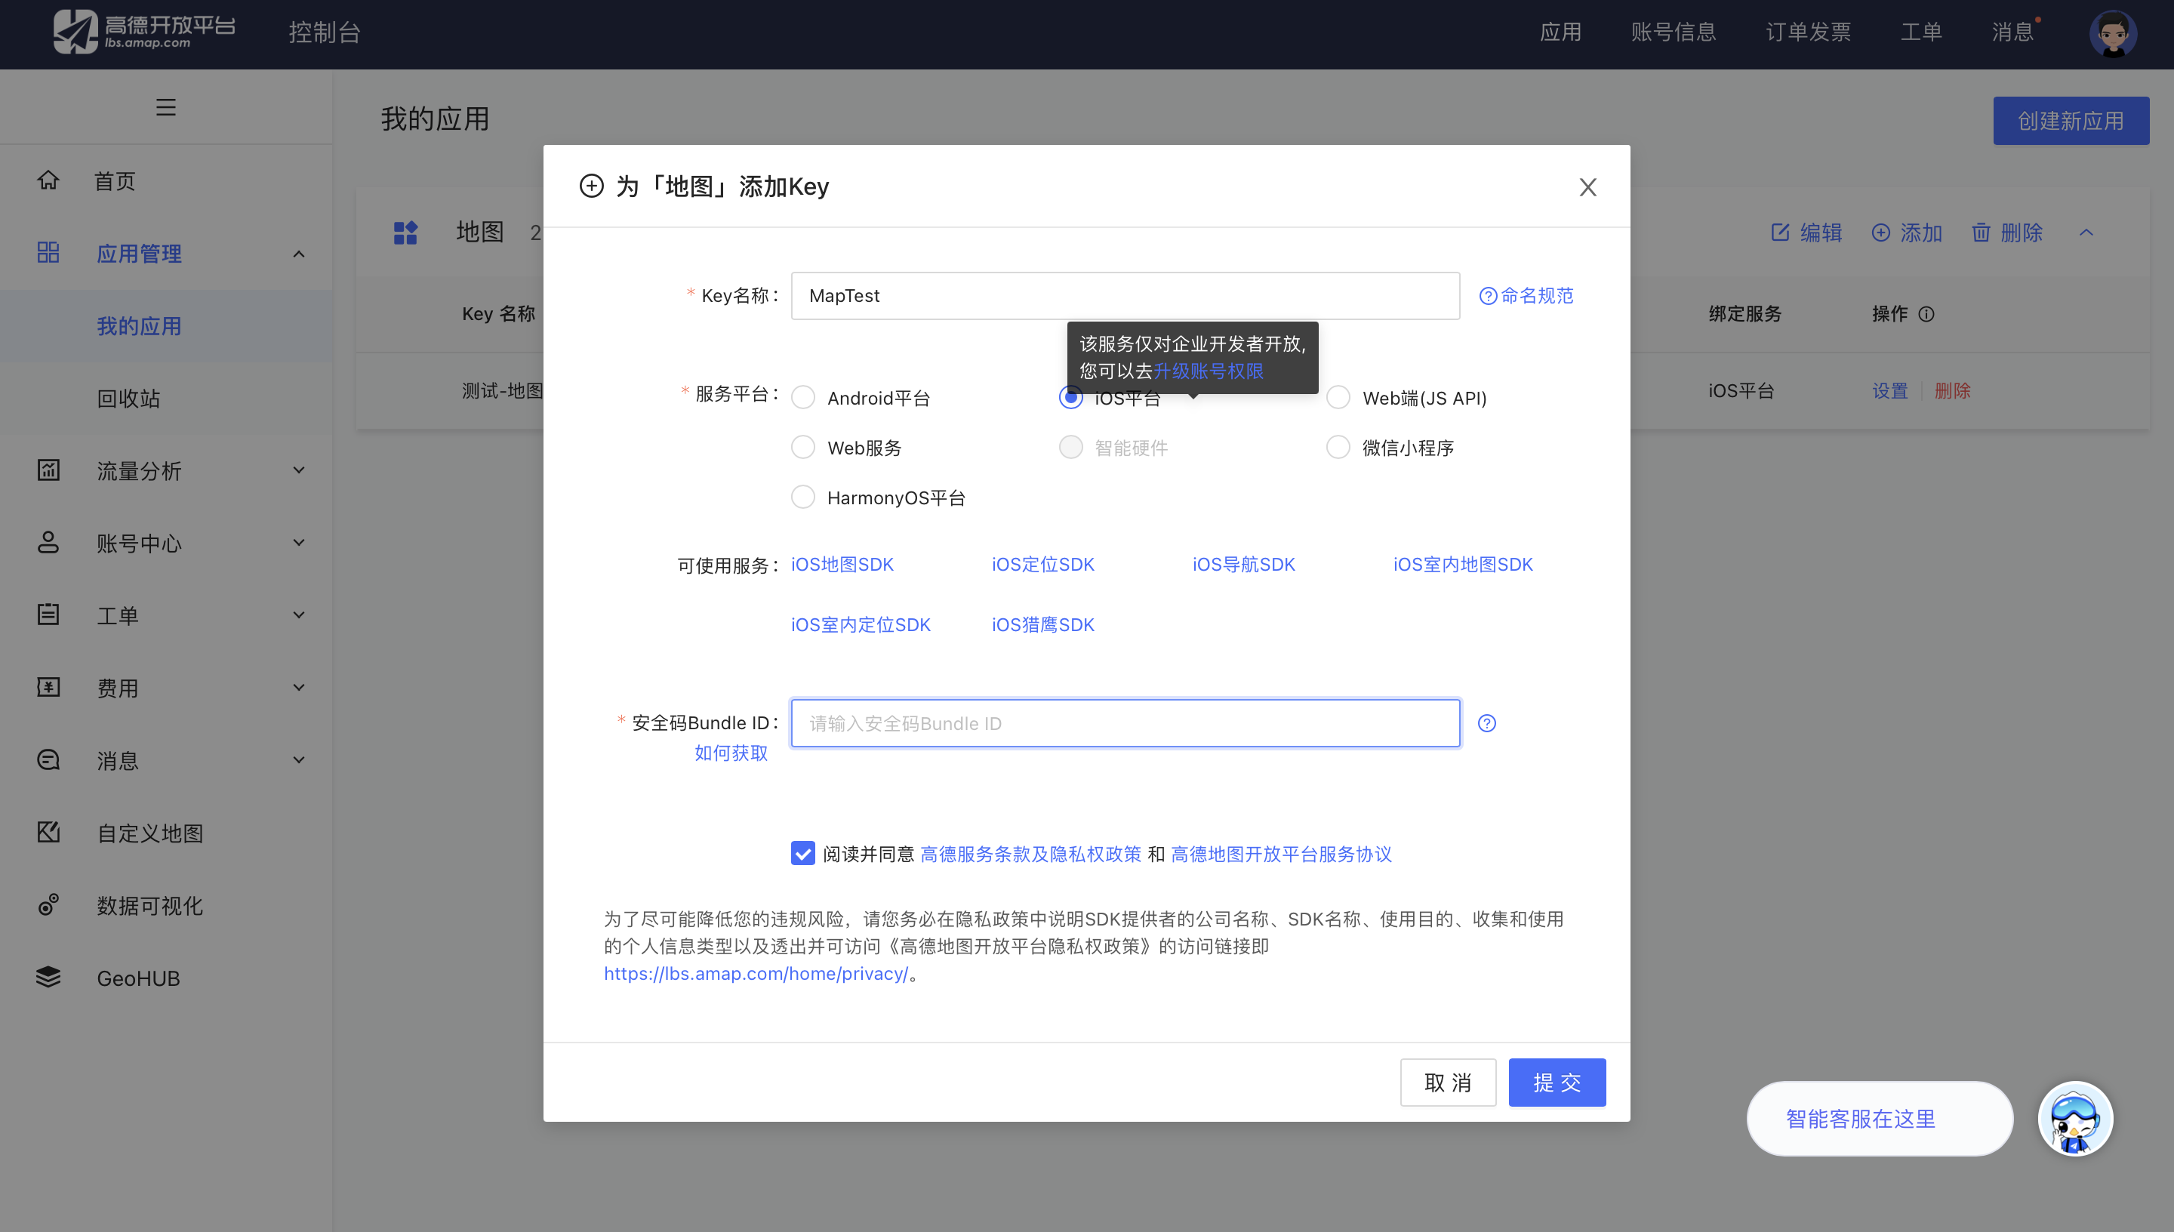Uncheck the 阅读并同意 agreement checkbox
This screenshot has width=2174, height=1232.
pos(802,853)
